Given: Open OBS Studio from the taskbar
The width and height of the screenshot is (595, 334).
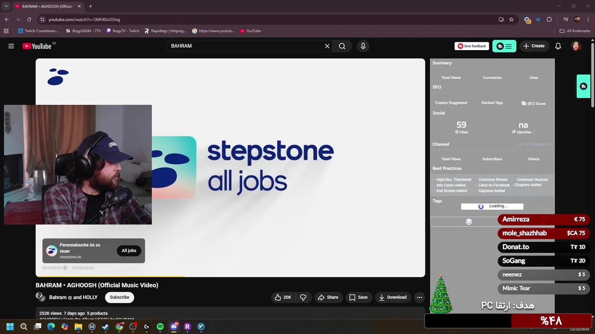Looking at the screenshot, I should pos(133,327).
